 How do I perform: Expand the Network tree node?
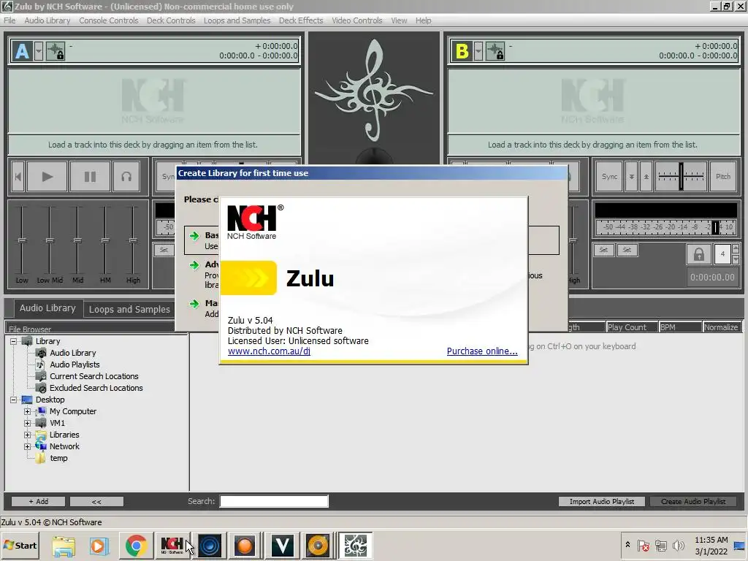[27, 446]
